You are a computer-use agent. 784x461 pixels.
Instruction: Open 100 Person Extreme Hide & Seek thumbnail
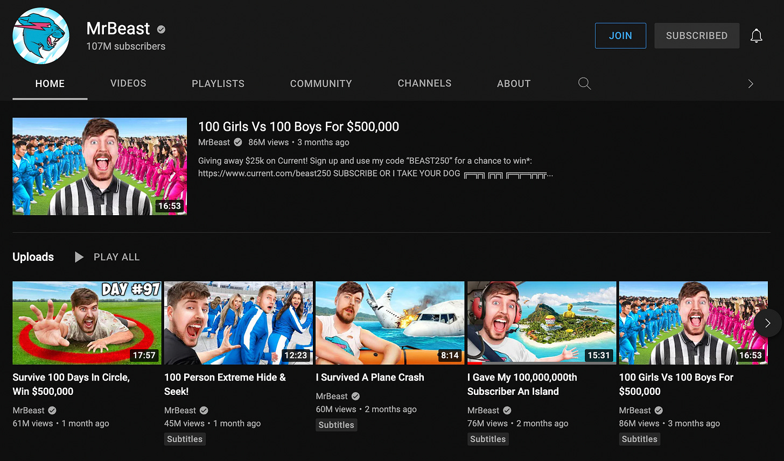tap(239, 323)
